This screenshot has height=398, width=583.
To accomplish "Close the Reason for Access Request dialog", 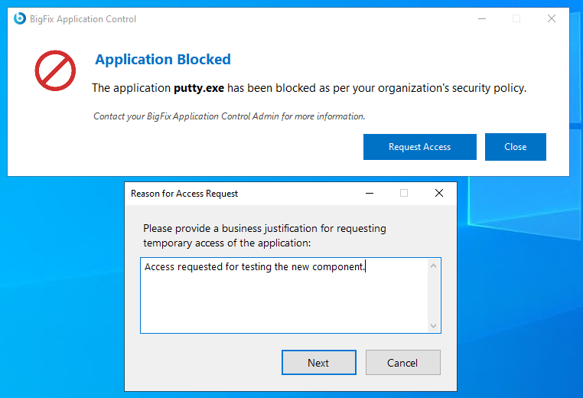I will [x=439, y=194].
